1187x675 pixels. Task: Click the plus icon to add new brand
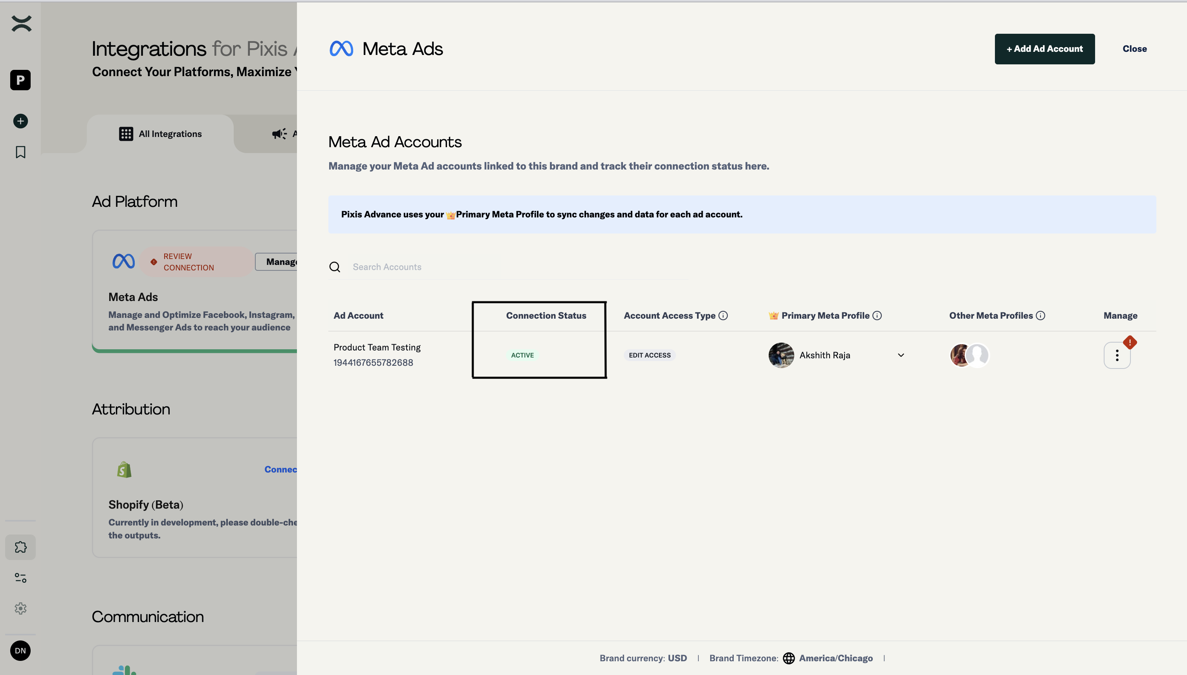tap(20, 121)
